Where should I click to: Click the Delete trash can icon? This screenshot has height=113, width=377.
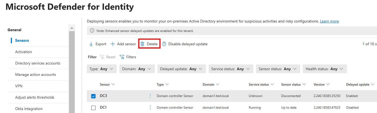pos(142,44)
